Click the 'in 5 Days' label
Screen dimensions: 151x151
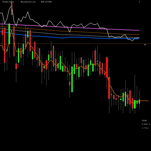coord(145,128)
